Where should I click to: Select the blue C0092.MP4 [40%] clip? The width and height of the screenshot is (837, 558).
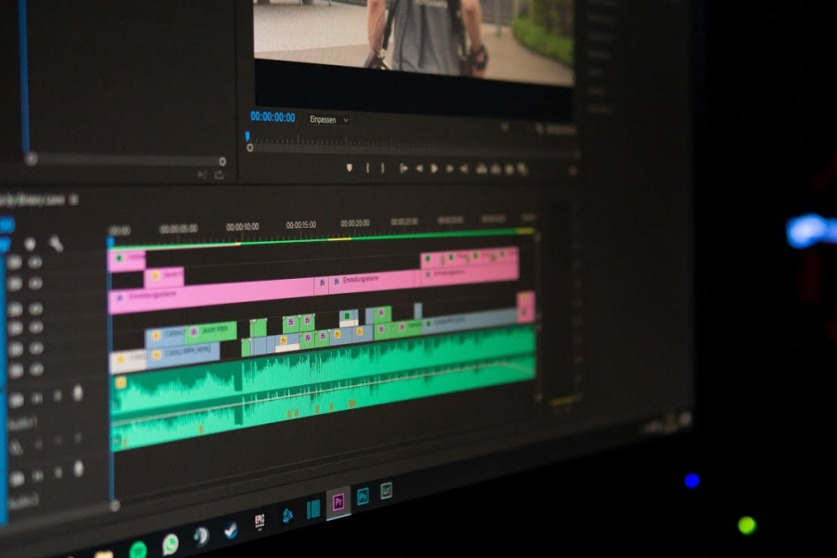coord(183,354)
